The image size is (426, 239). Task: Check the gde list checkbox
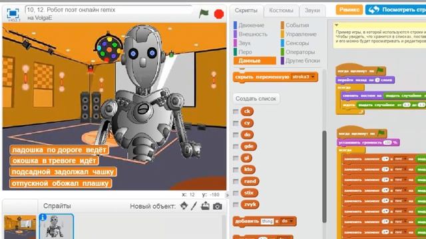click(236, 146)
